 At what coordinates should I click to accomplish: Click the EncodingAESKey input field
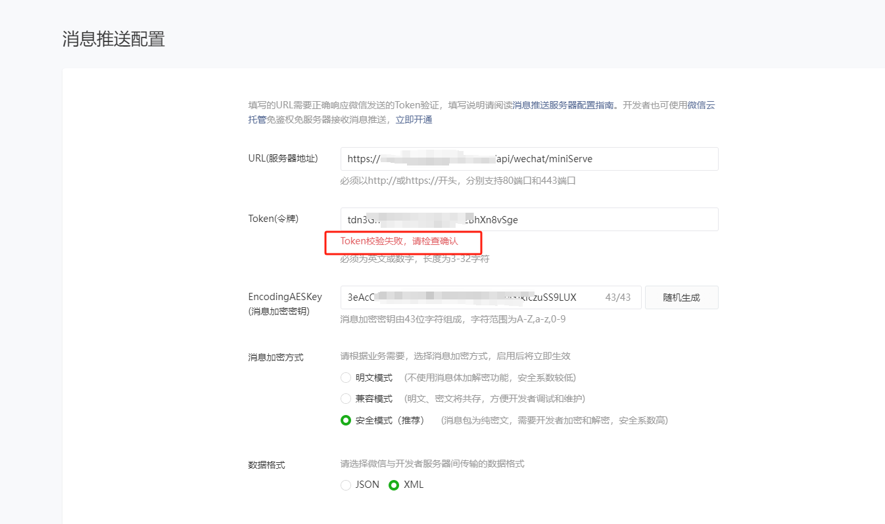[x=490, y=297]
